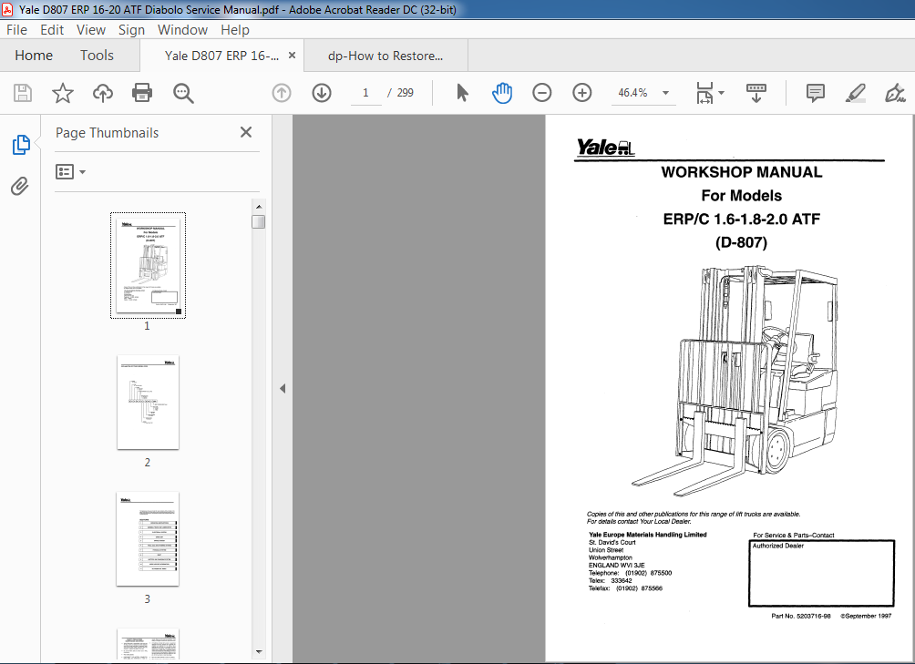This screenshot has width=915, height=664.
Task: Collapse the navigation pane with the left arrow
Action: tap(283, 388)
